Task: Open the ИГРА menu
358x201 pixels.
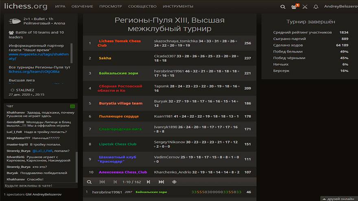Action: [60, 6]
